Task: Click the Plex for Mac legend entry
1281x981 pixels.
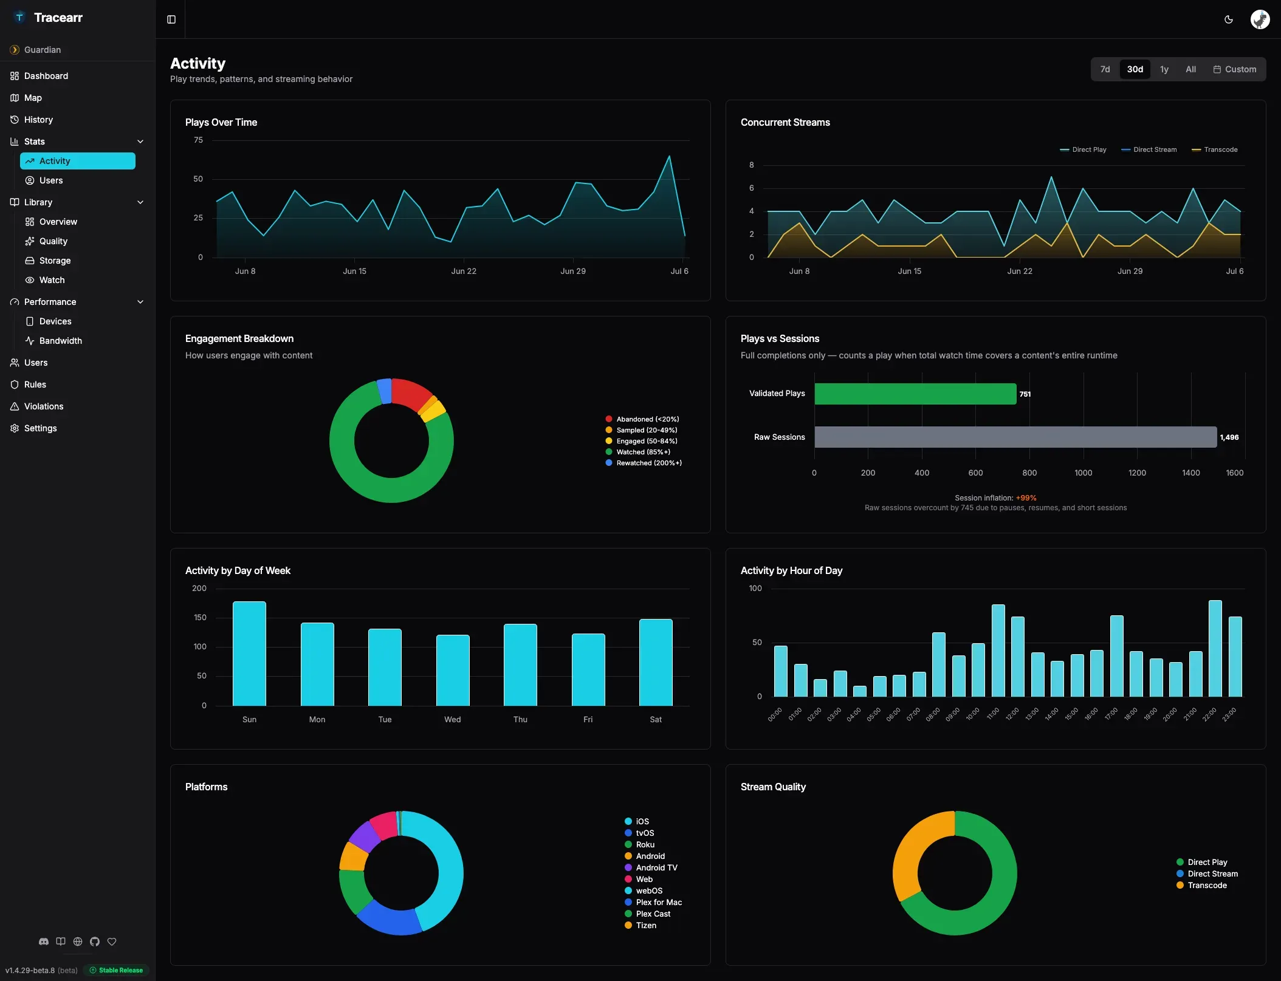Action: [x=653, y=902]
